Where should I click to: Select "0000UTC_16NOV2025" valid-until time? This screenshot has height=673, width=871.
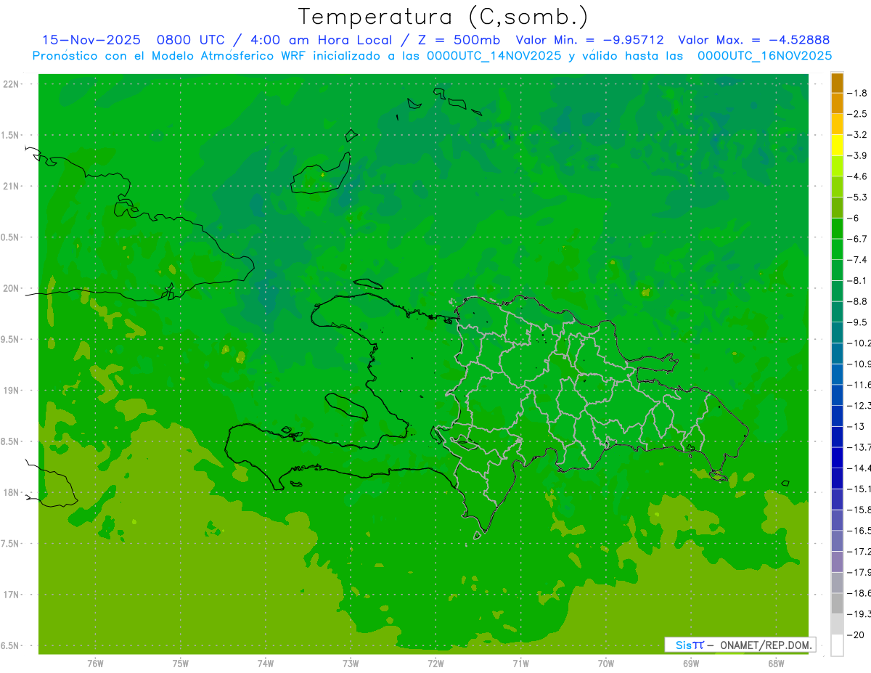click(x=764, y=55)
